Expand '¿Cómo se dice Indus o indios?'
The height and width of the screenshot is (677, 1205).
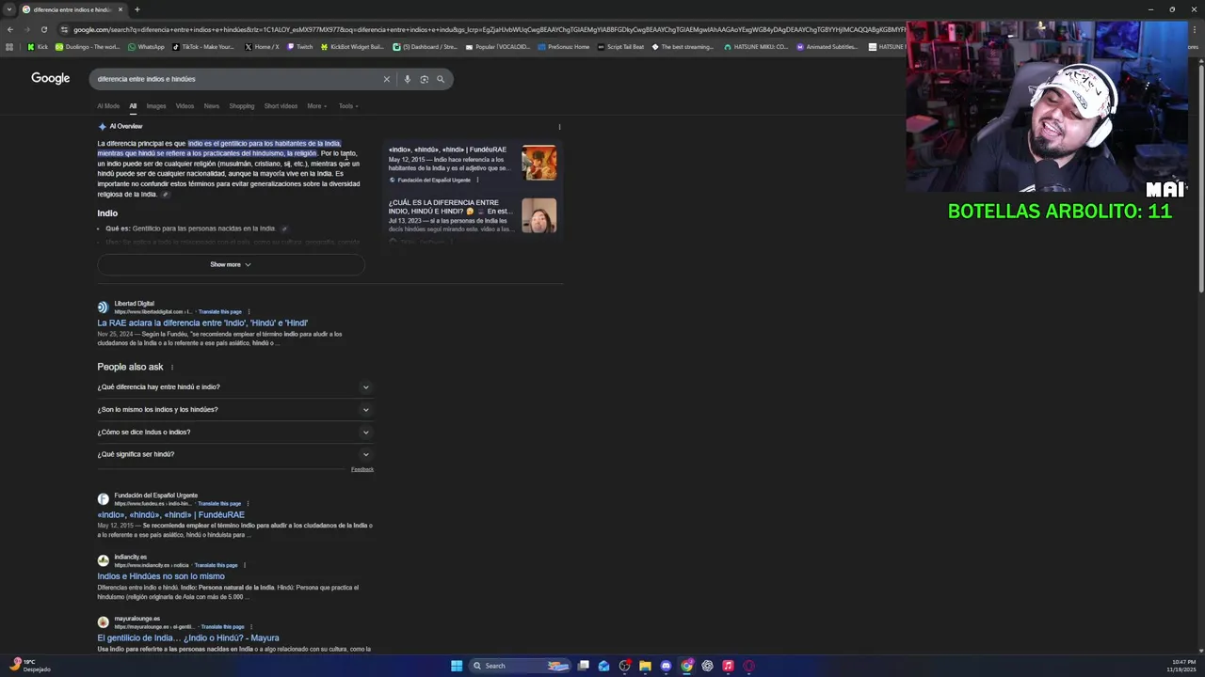(x=233, y=433)
